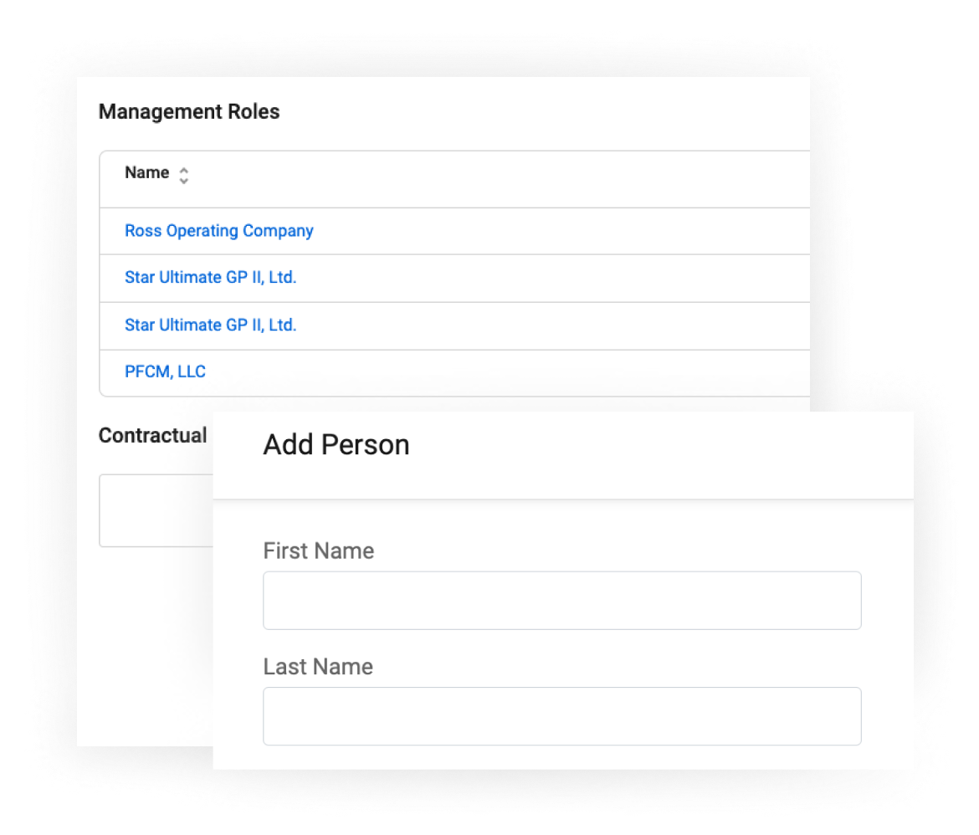Open PFCM, LLC

[x=165, y=371]
